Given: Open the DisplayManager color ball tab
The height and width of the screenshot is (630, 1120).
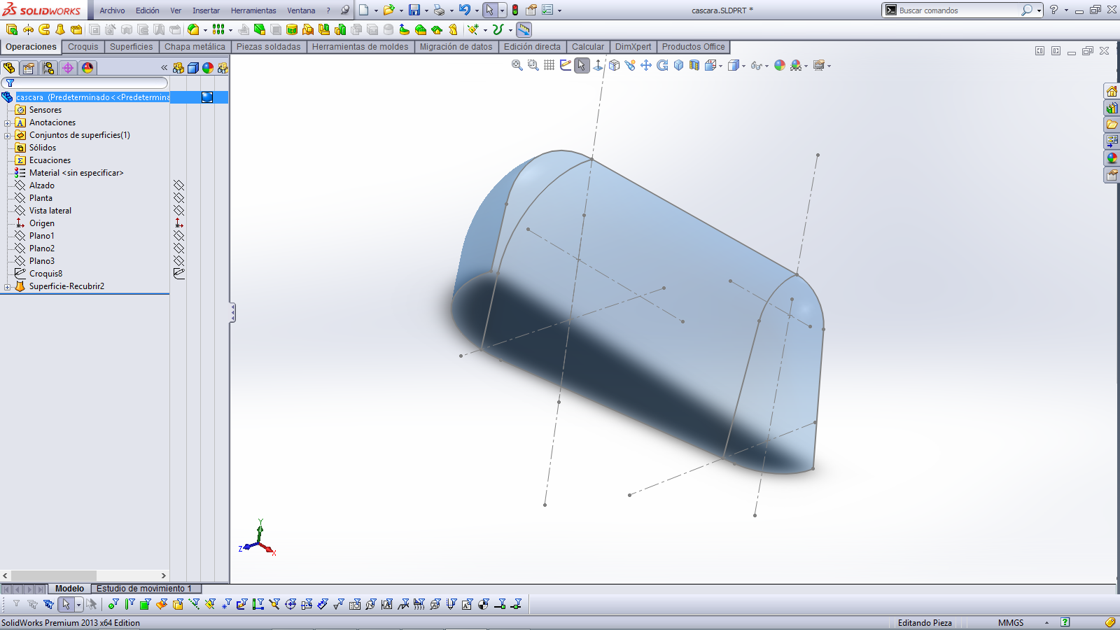Looking at the screenshot, I should click(87, 68).
